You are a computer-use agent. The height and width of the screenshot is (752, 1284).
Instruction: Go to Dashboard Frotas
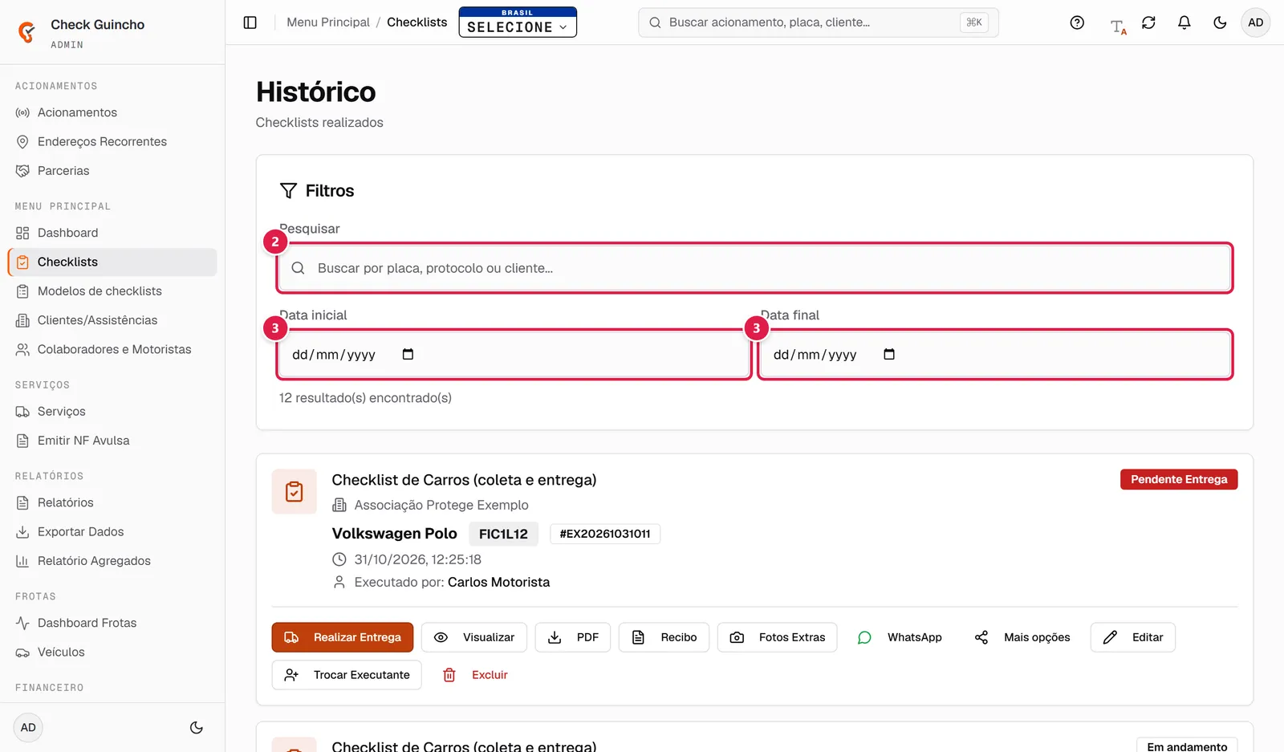point(112,623)
